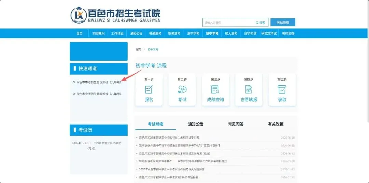This screenshot has height=183, width=369.
Task: Open 普通高考 navigation item
Action: [155, 34]
